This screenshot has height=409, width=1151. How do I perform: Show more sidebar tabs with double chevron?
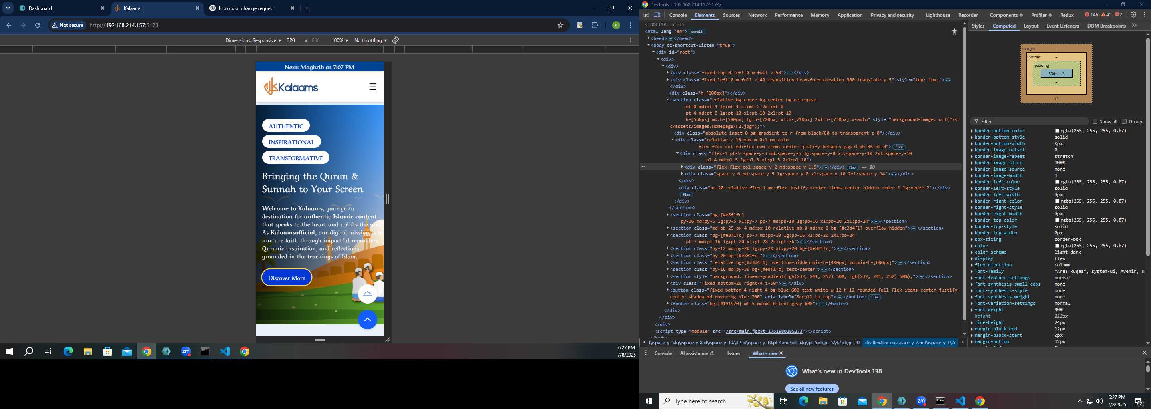click(1134, 26)
